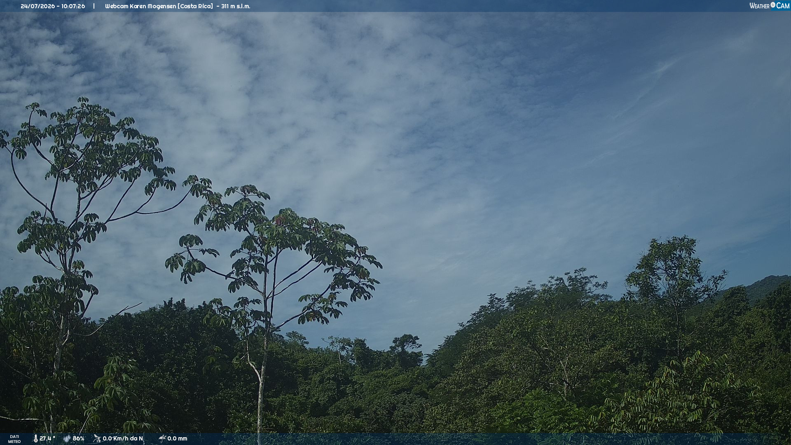791x445 pixels.
Task: Select the 86% humidity value
Action: point(78,439)
